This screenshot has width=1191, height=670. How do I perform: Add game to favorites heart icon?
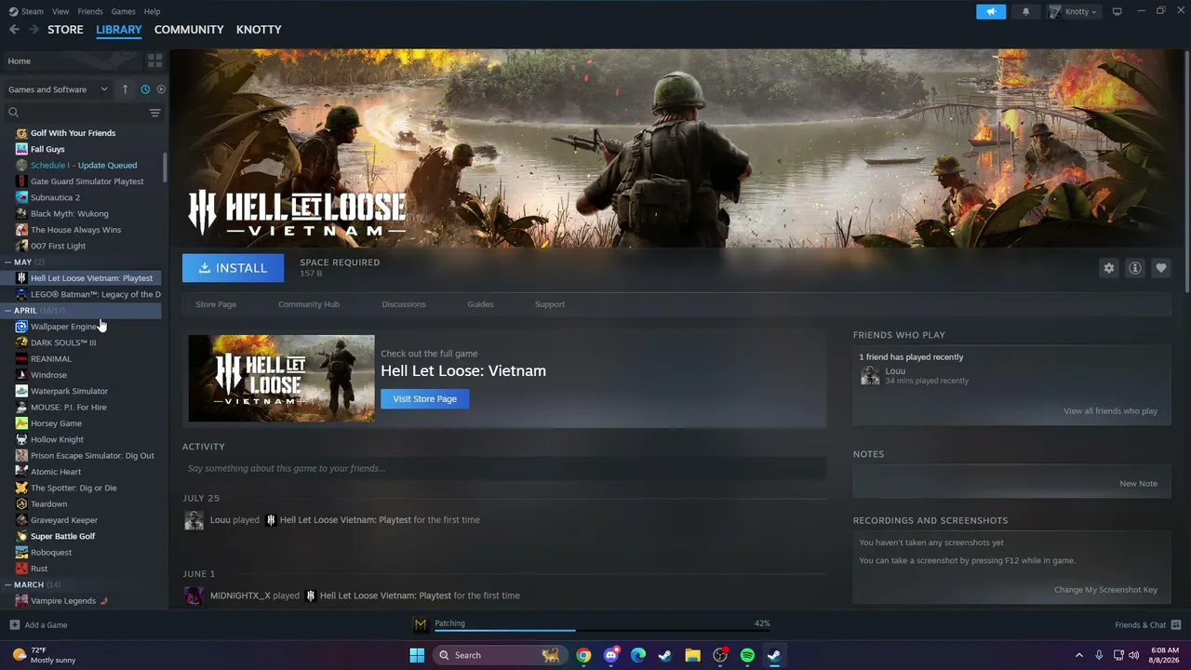1160,268
